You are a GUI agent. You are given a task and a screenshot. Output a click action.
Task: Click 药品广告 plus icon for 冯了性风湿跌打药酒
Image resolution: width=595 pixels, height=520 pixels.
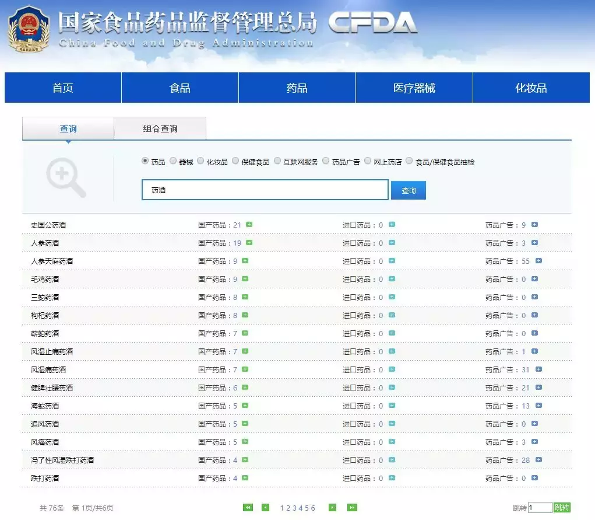click(538, 460)
